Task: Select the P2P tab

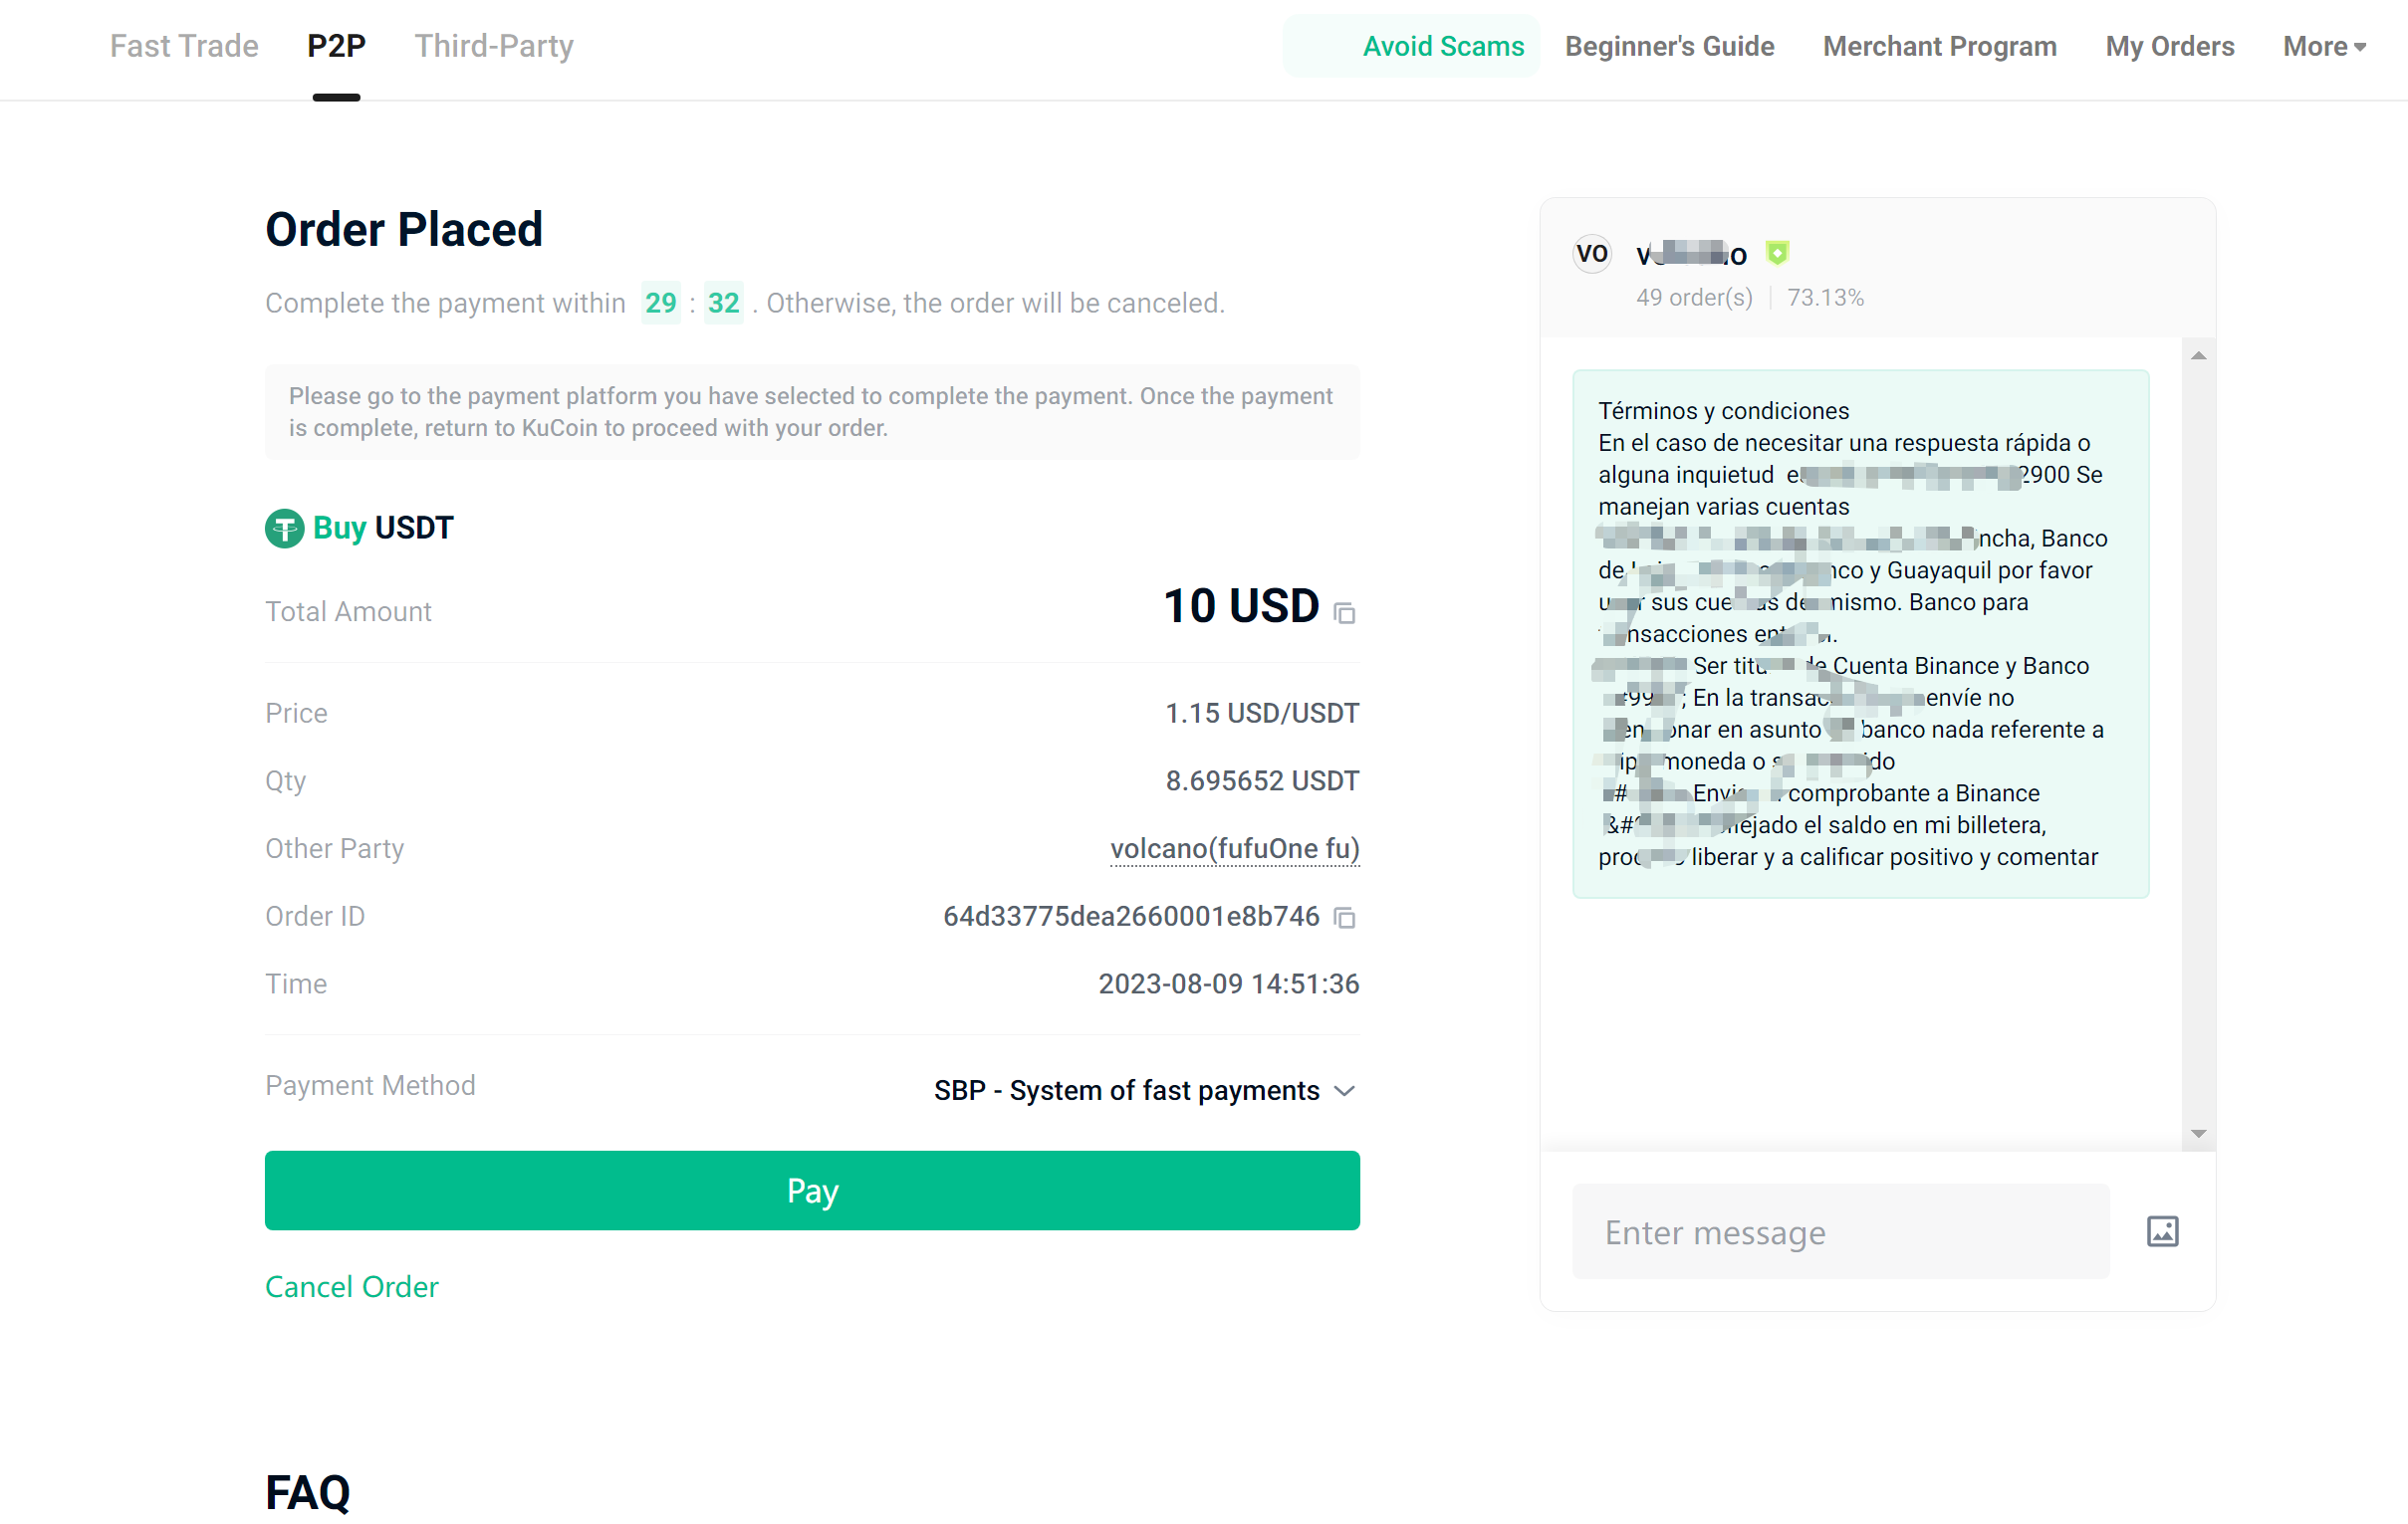Action: (x=336, y=47)
